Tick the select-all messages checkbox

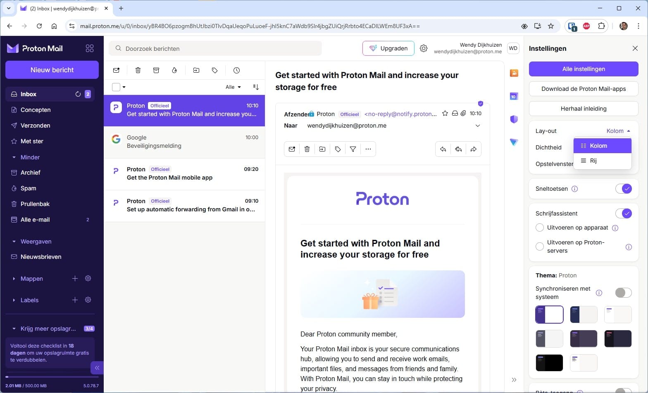(116, 87)
